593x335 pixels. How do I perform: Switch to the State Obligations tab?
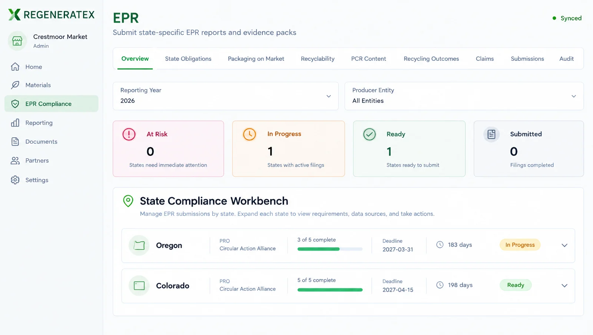pyautogui.click(x=188, y=58)
